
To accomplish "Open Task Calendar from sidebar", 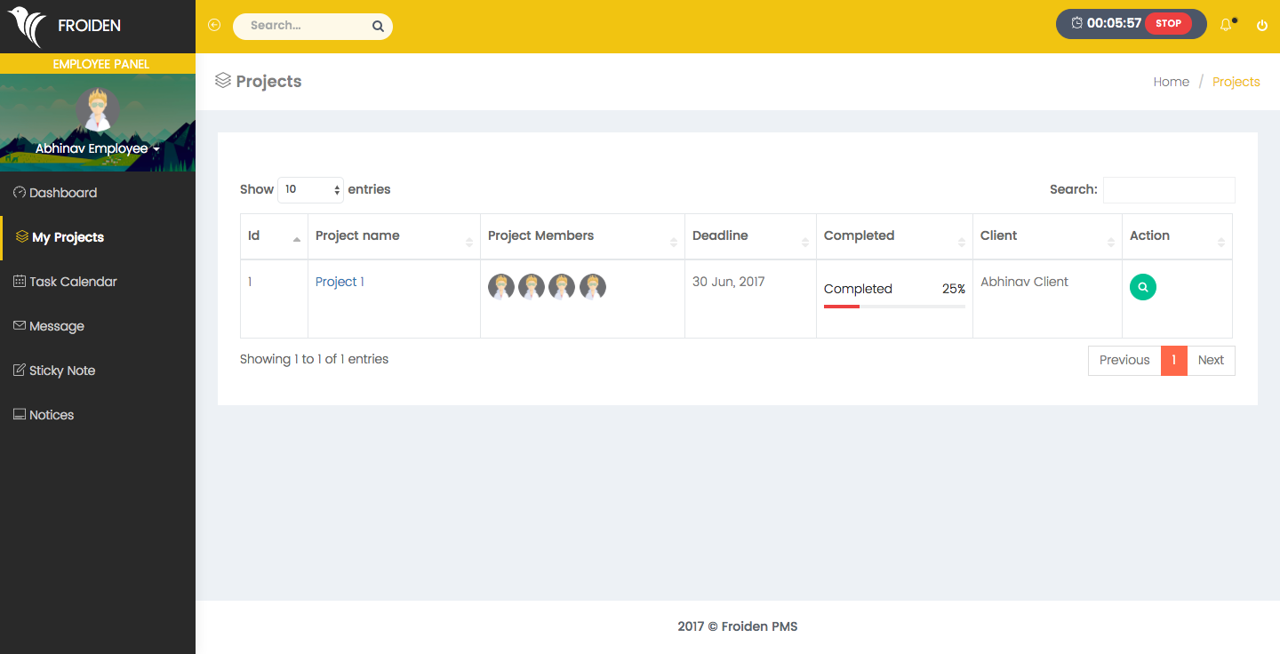I will point(73,282).
